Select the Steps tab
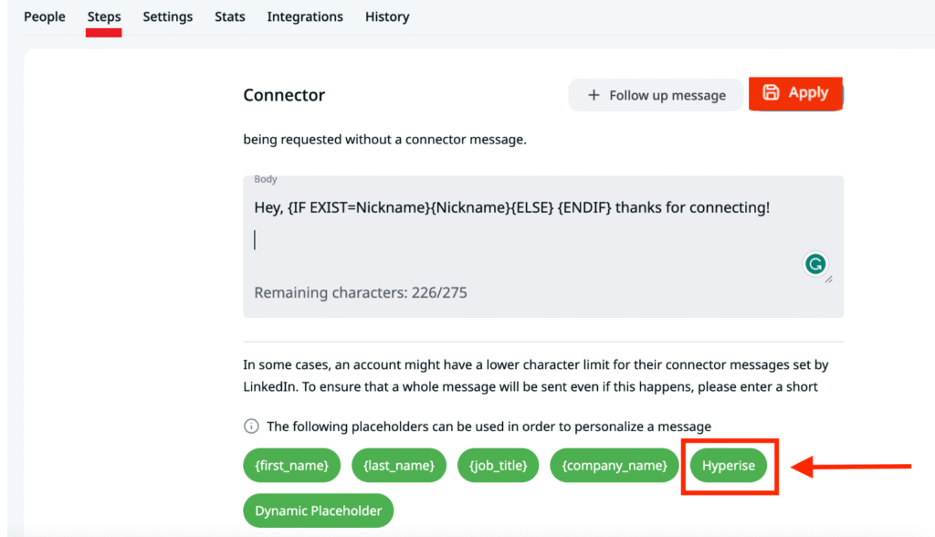This screenshot has height=537, width=935. pyautogui.click(x=104, y=16)
